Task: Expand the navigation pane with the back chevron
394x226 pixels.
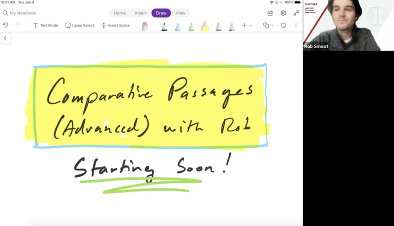Action: coord(5,38)
